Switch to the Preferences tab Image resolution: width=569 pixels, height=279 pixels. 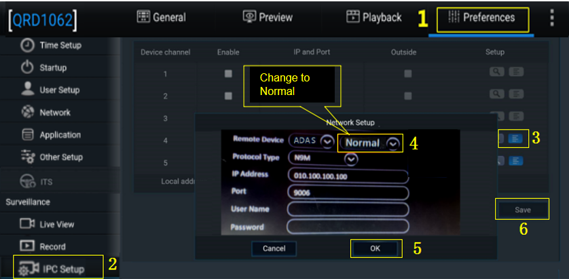(482, 18)
